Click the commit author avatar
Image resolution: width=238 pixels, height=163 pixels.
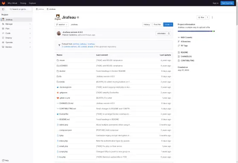59,33
